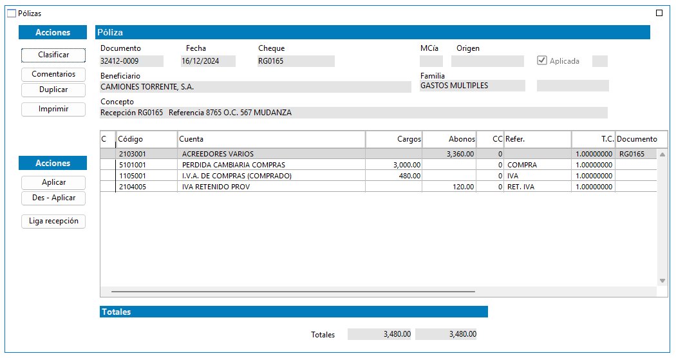This screenshot has height=358, width=676.
Task: Click the CC column header
Action: pyautogui.click(x=490, y=139)
